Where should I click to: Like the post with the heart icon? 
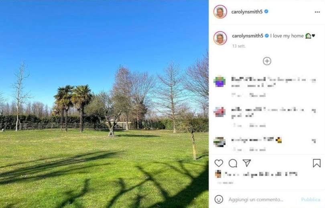coord(219,163)
